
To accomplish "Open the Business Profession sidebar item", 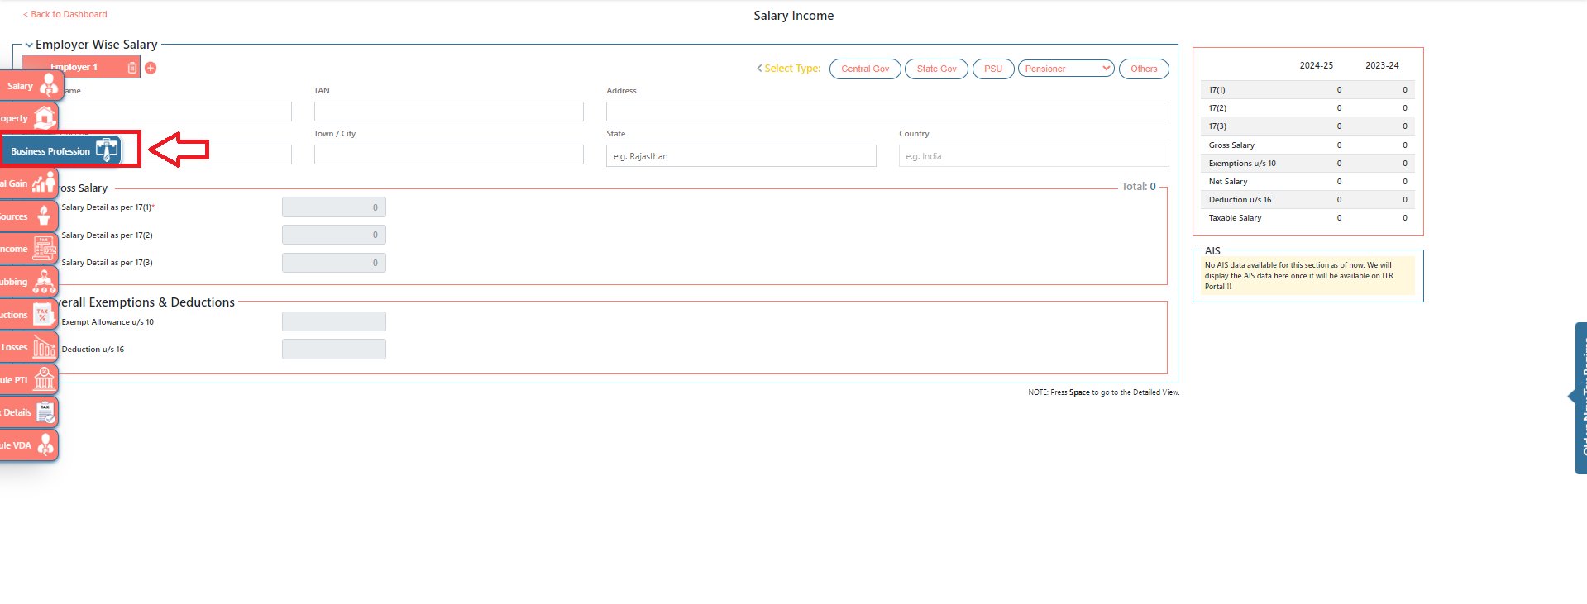I will tap(61, 151).
